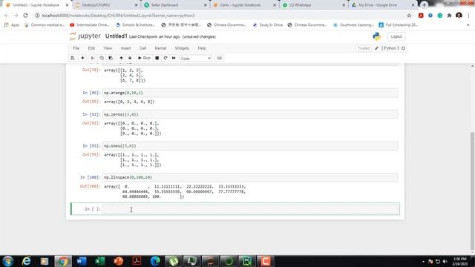
Task: Click the Trusted notebook indicator
Action: click(x=364, y=48)
